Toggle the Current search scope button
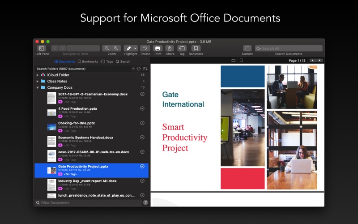358x224 pixels. pyautogui.click(x=247, y=48)
